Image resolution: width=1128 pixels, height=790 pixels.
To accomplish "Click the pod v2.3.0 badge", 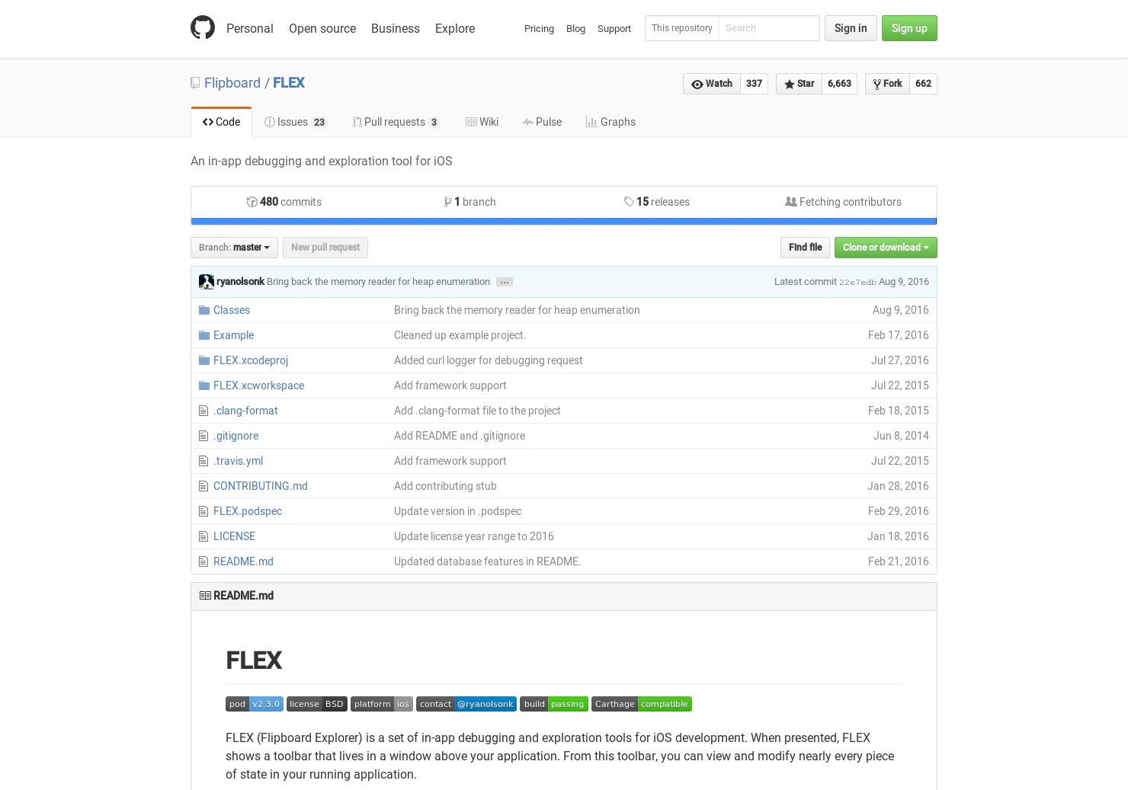I will [255, 704].
